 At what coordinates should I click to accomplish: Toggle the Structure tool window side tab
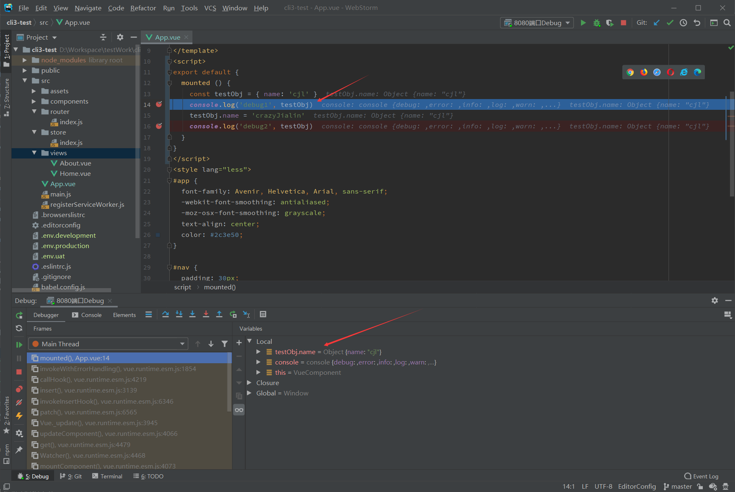6,97
